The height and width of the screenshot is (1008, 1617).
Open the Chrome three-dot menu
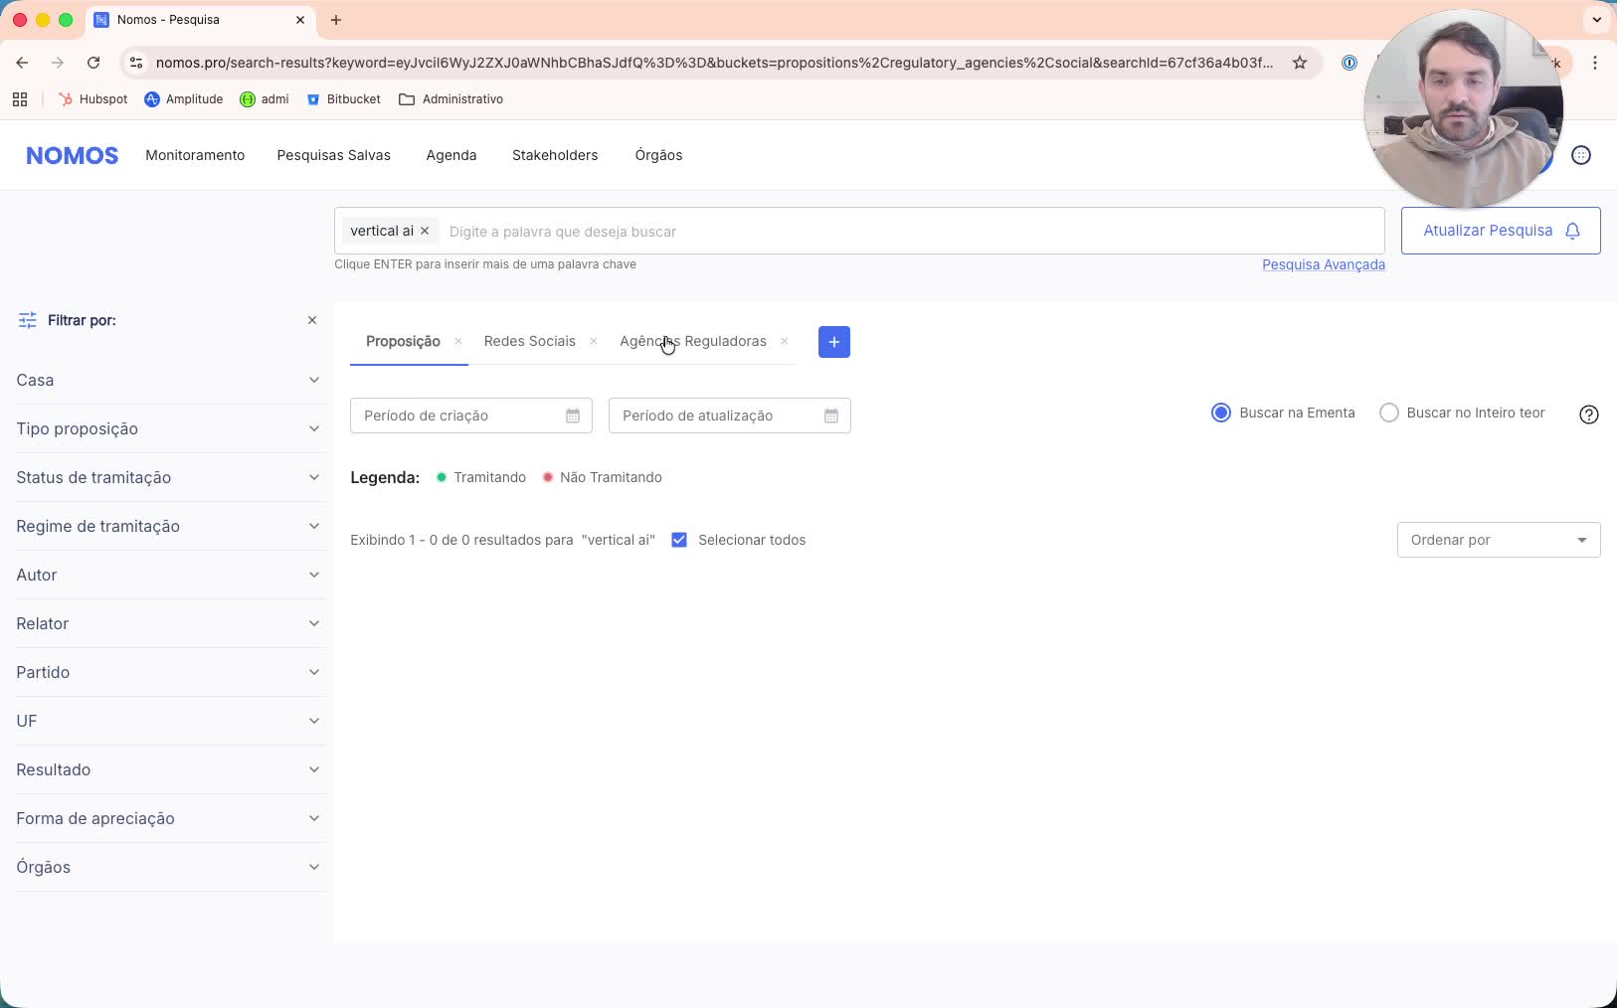pyautogui.click(x=1595, y=63)
